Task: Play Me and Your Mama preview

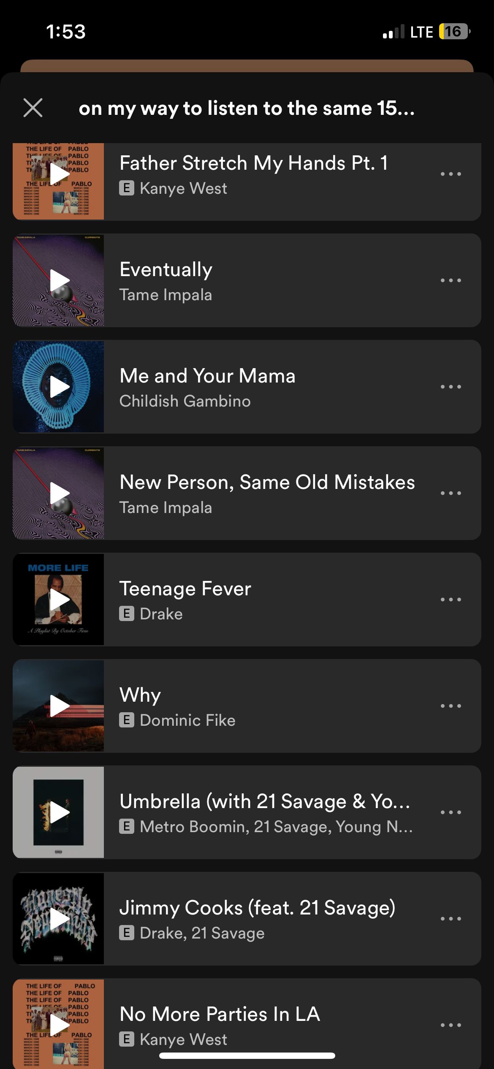Action: tap(59, 387)
